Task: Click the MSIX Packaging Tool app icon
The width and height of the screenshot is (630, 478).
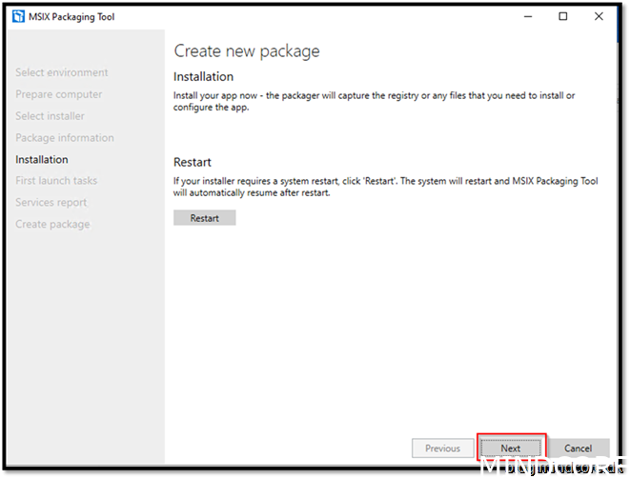Action: click(x=18, y=16)
